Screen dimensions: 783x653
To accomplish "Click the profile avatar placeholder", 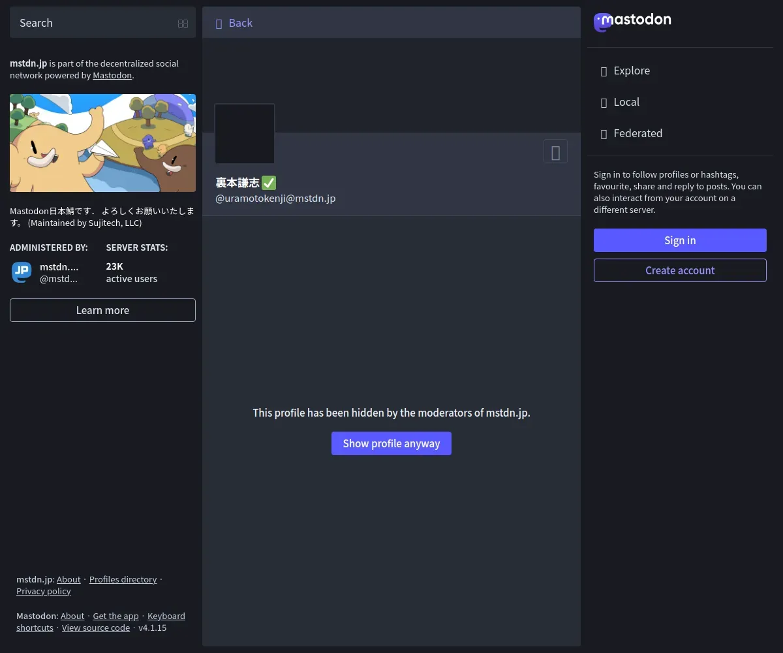I will [245, 133].
